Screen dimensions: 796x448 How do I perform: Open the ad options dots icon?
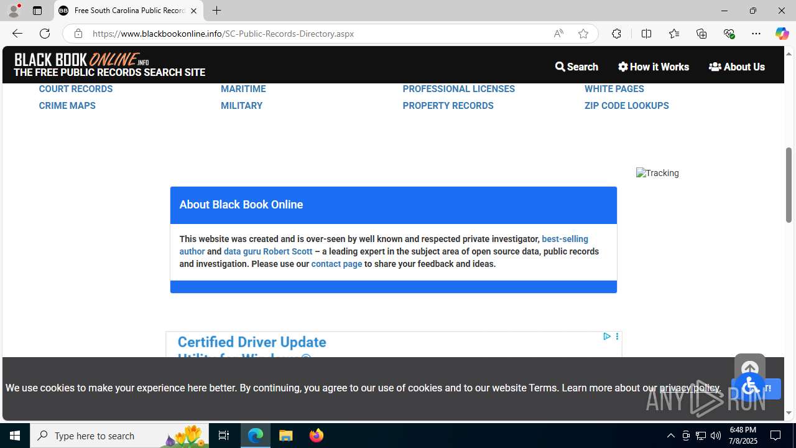pos(617,337)
